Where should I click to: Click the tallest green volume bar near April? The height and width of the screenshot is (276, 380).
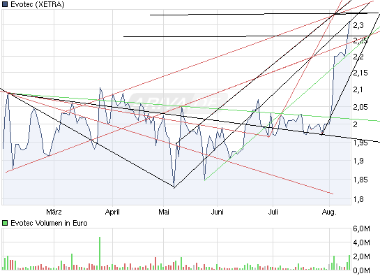coord(100,253)
